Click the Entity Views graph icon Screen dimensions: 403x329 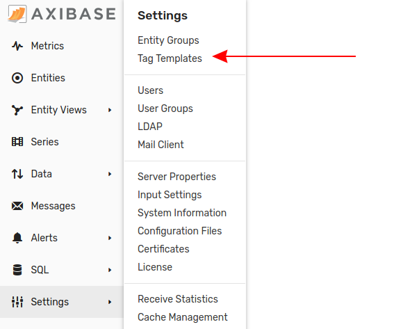pyautogui.click(x=17, y=110)
